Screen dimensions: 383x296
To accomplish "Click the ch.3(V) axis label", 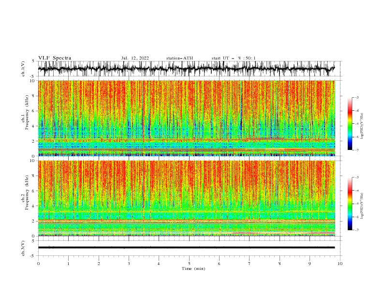I will (x=23, y=248).
